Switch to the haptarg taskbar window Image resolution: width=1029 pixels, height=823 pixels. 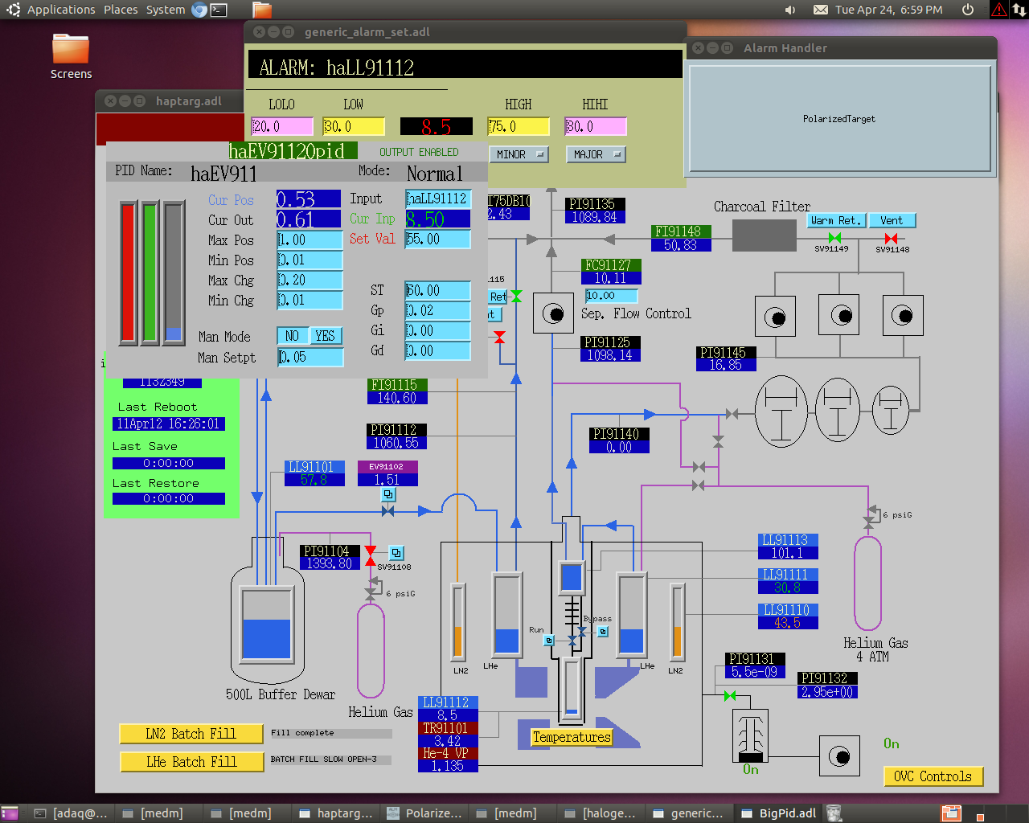336,813
